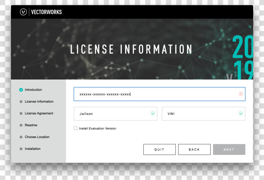Select the License Information step label
Image resolution: width=264 pixels, height=180 pixels.
[39, 101]
